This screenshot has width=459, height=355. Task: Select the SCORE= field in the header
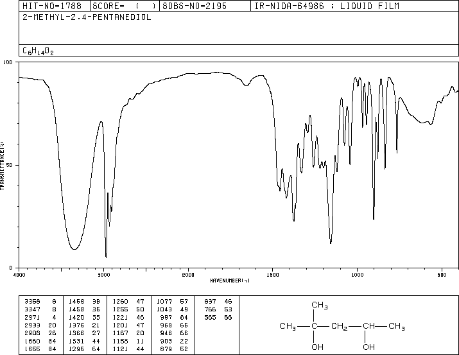point(125,6)
